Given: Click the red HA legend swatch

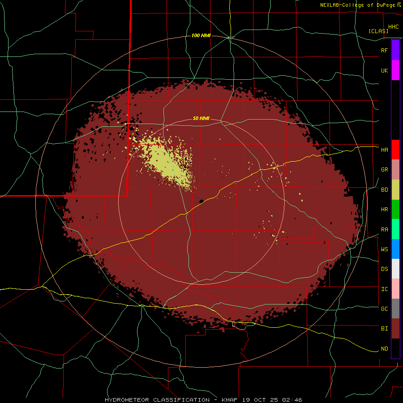Looking at the screenshot, I should [x=395, y=150].
